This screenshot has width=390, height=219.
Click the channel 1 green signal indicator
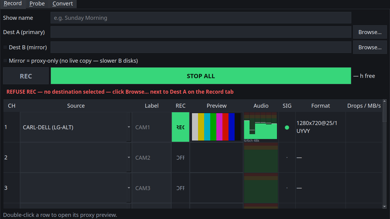coord(287,127)
